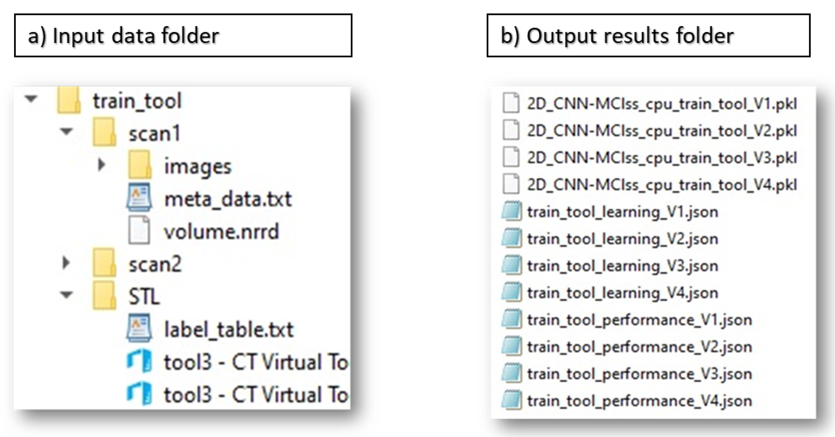
Task: Click the scan2 folder icon
Action: [104, 263]
